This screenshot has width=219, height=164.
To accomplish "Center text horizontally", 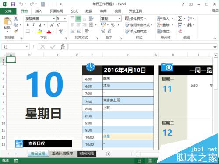I will pos(78,25).
